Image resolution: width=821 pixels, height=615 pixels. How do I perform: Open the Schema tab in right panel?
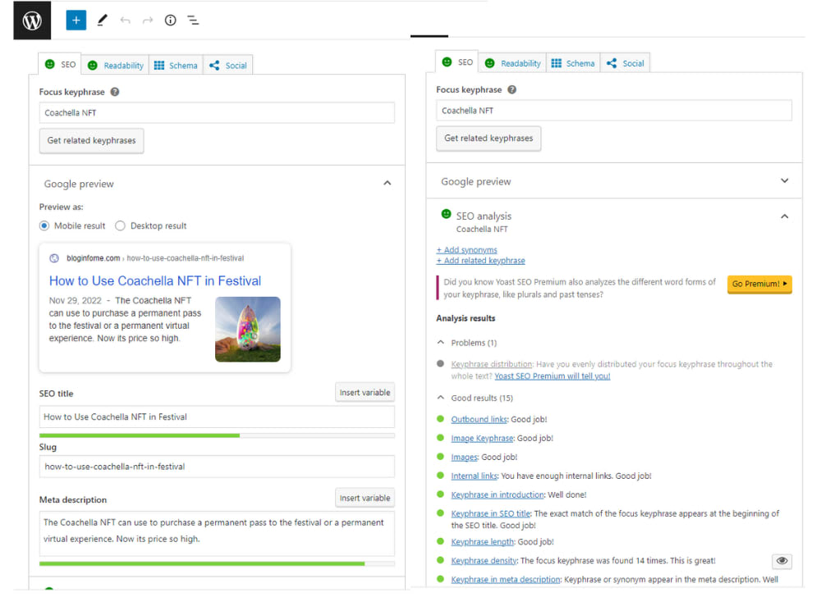[573, 63]
